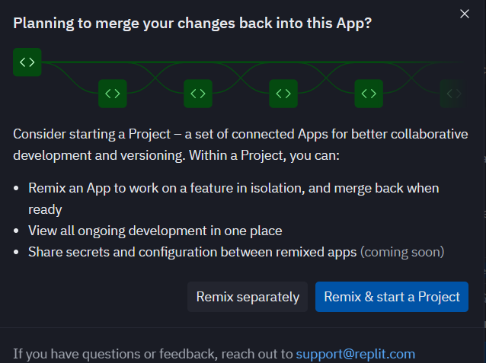The image size is (486, 363).
Task: Open the support@replit.com email link
Action: tap(356, 354)
